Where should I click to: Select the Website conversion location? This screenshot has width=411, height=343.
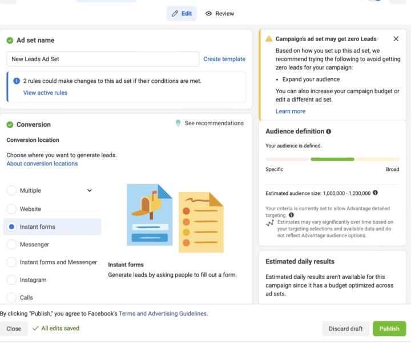tap(11, 209)
